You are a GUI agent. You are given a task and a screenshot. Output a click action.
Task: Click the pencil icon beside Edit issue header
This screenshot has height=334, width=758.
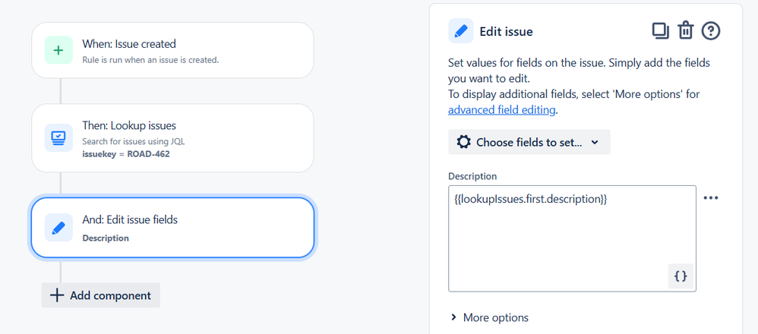[x=460, y=31]
